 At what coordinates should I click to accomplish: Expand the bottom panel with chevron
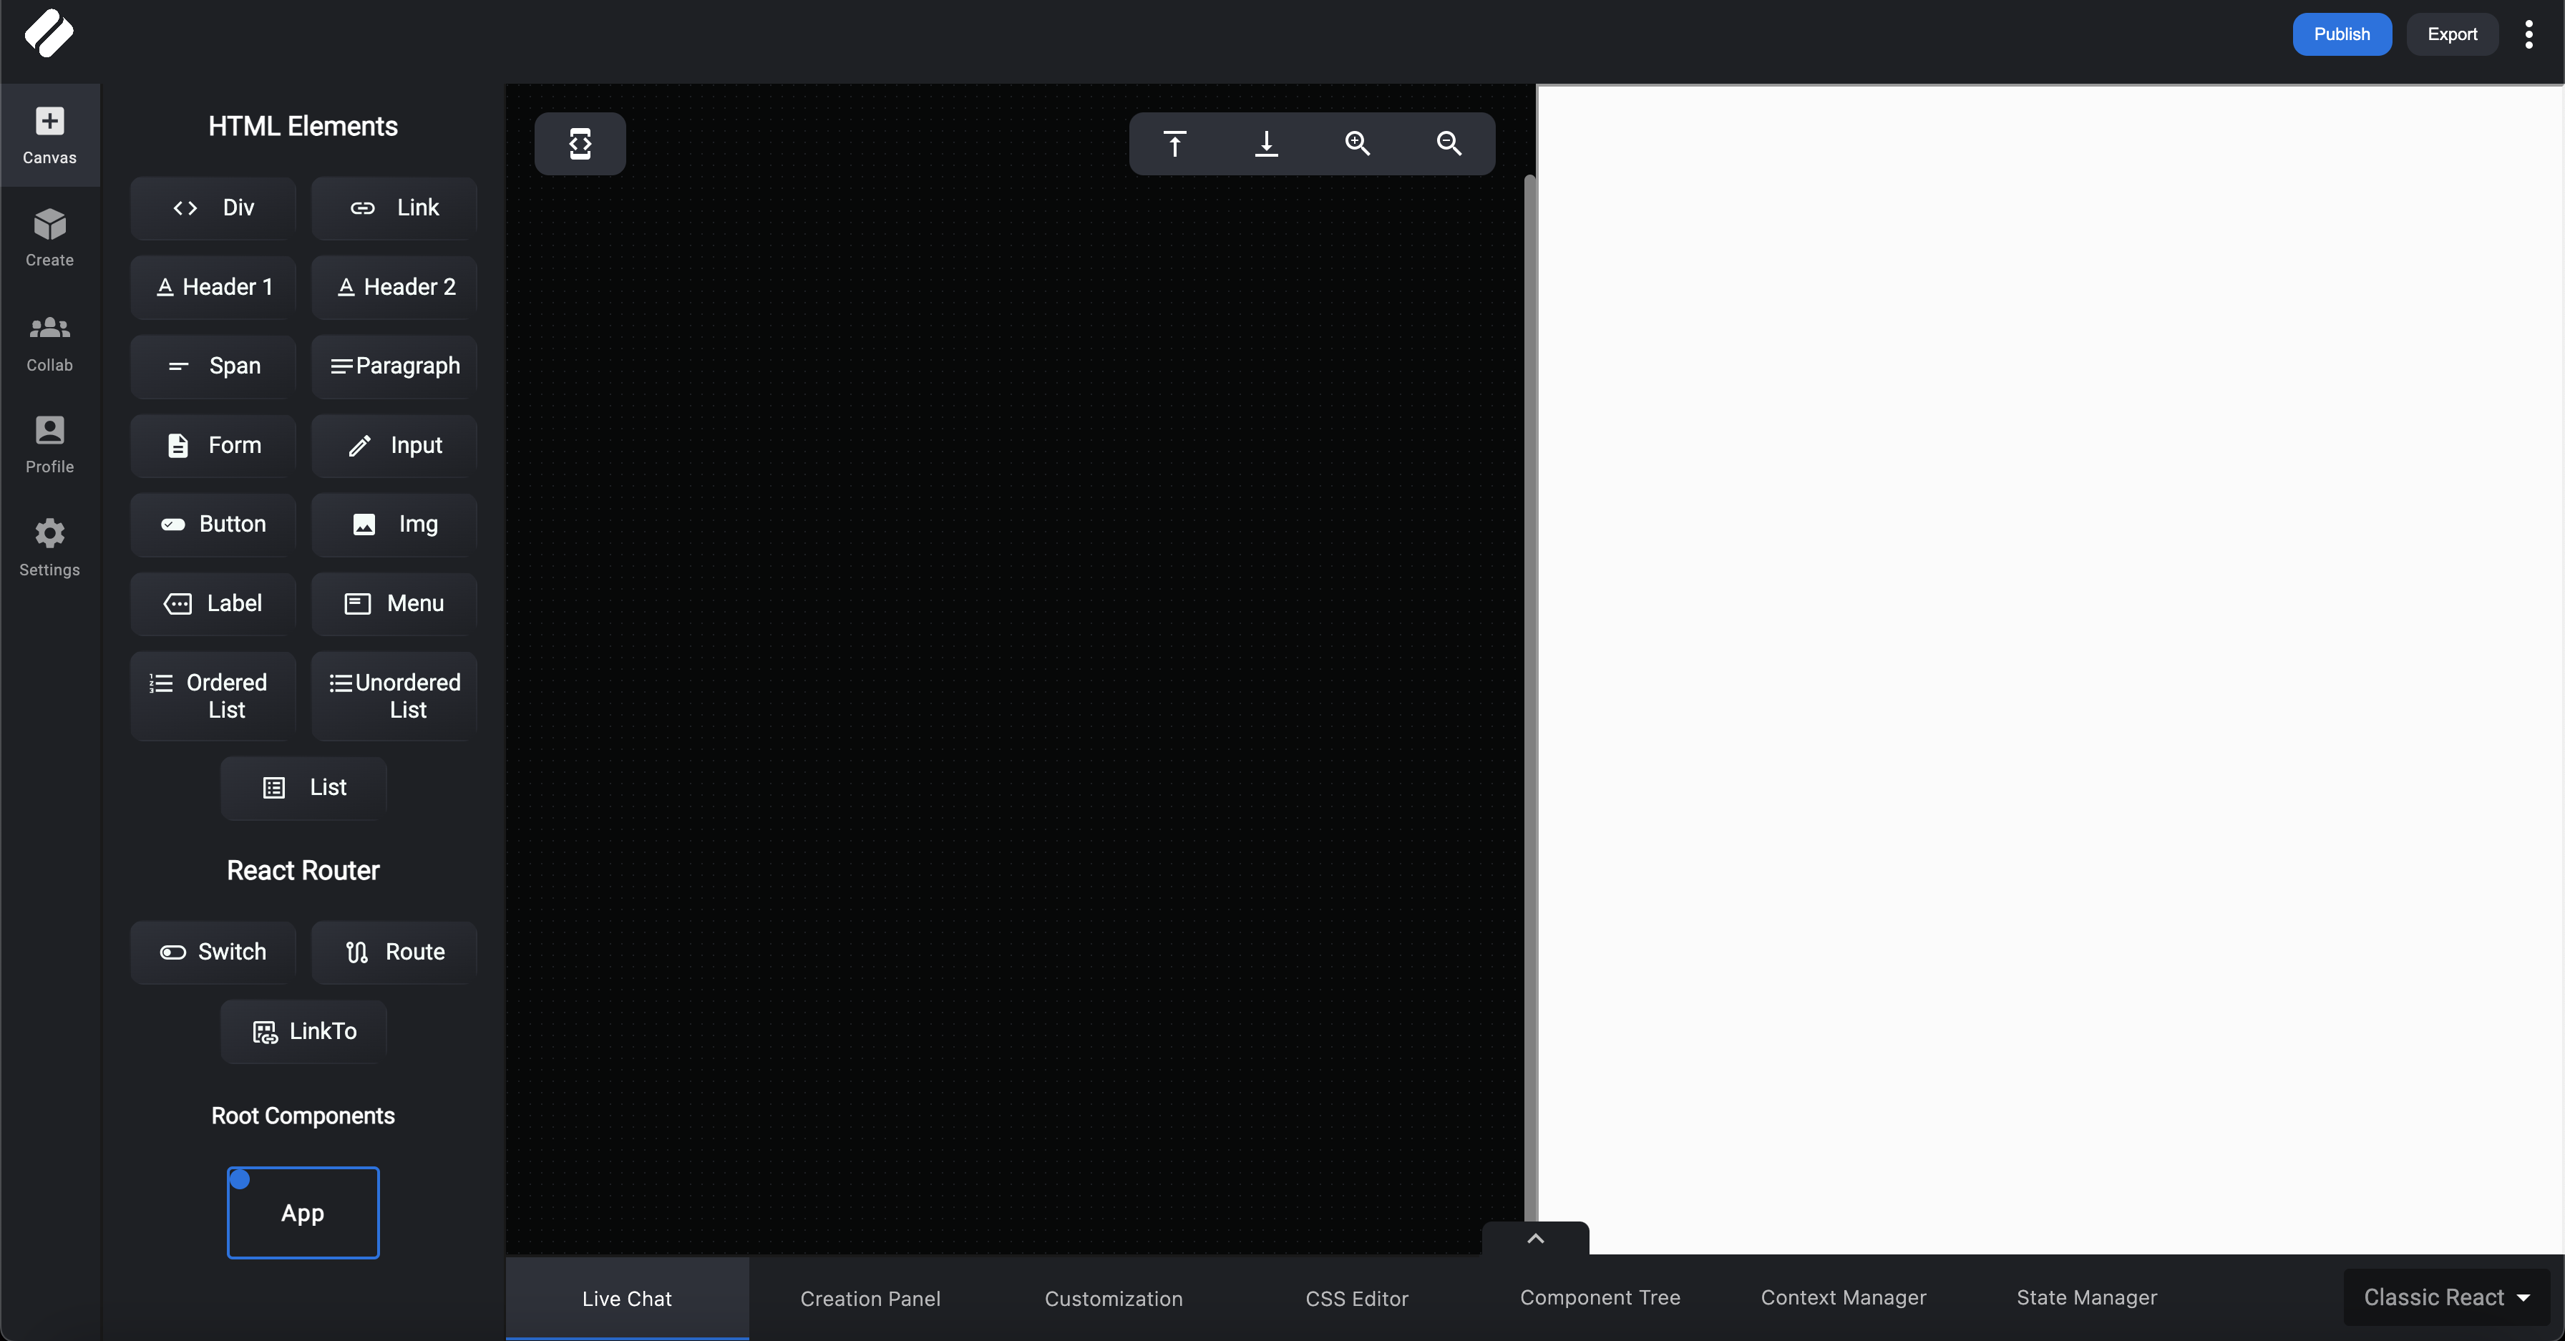coord(1535,1237)
